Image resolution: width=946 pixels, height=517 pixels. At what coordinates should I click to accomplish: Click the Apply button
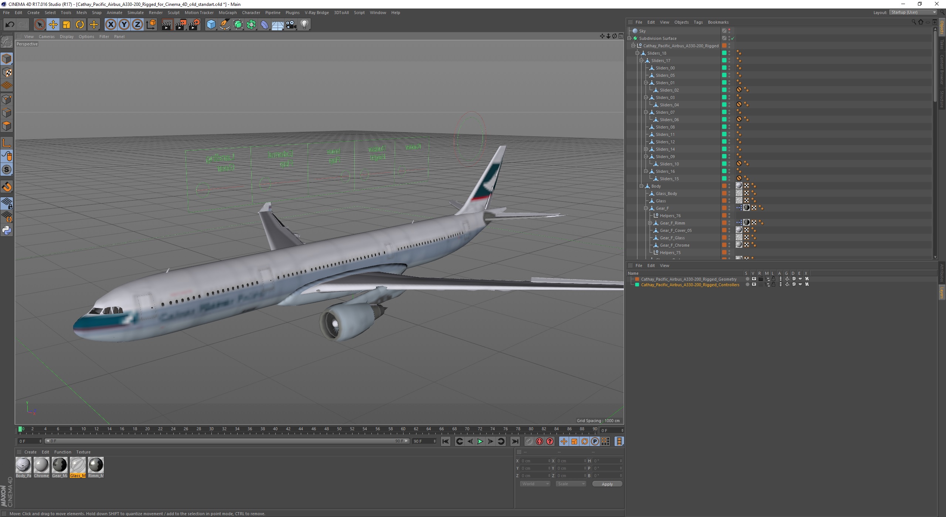[607, 484]
